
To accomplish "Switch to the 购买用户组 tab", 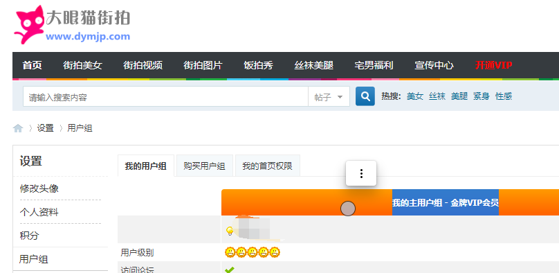I will coord(205,166).
